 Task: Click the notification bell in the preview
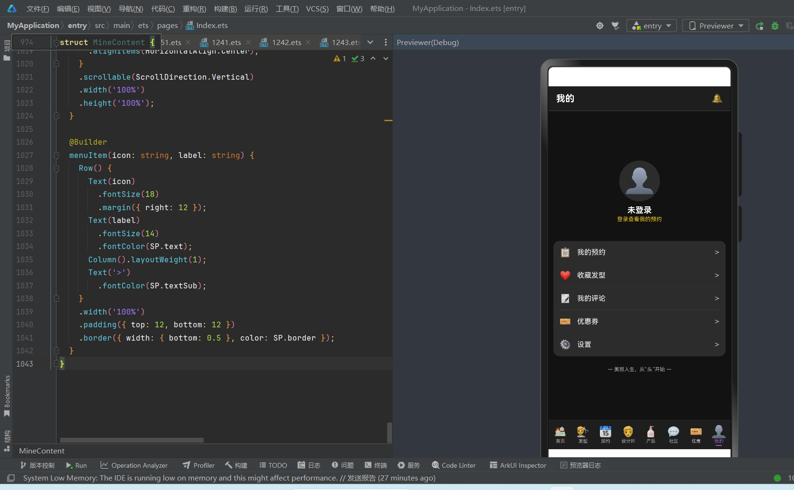point(717,98)
